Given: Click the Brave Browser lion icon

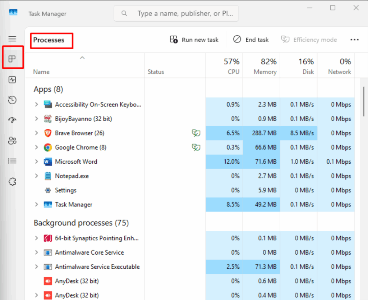Looking at the screenshot, I should click(48, 133).
